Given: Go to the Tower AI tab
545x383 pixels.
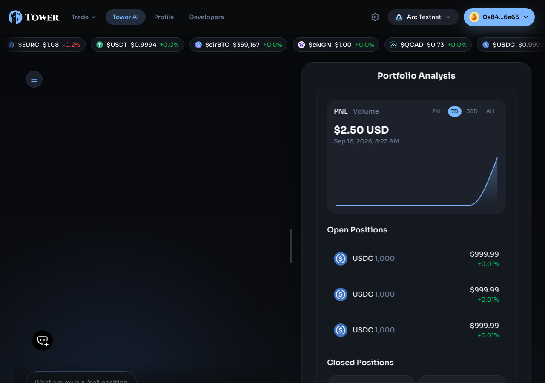Looking at the screenshot, I should tap(126, 17).
